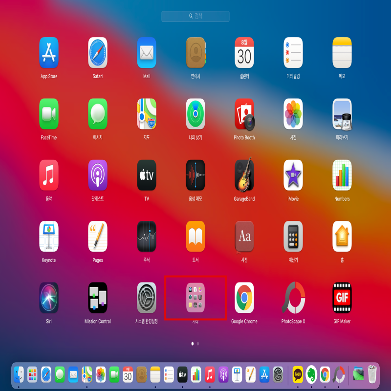Open FaceTime from the Dock

pyautogui.click(x=114, y=374)
